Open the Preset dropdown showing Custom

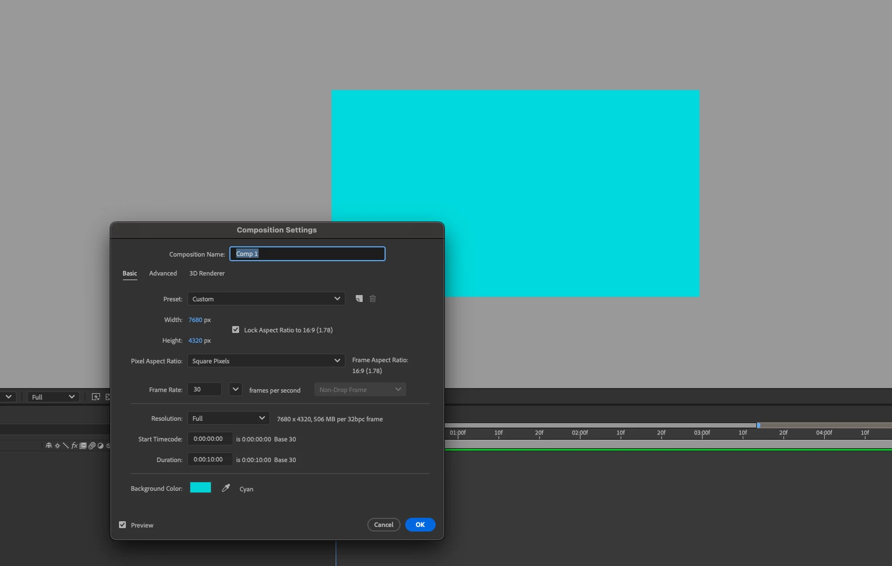coord(266,298)
